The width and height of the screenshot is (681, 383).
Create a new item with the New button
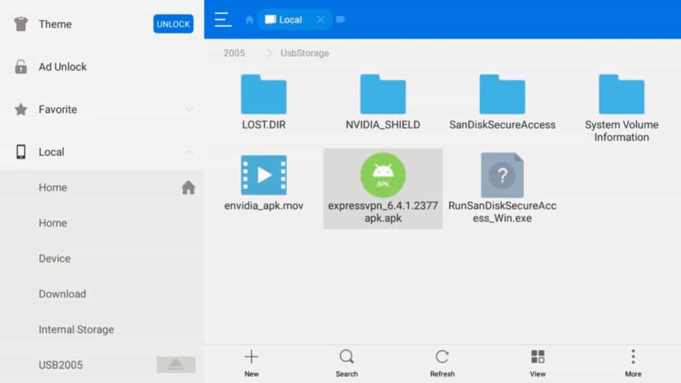click(x=251, y=364)
